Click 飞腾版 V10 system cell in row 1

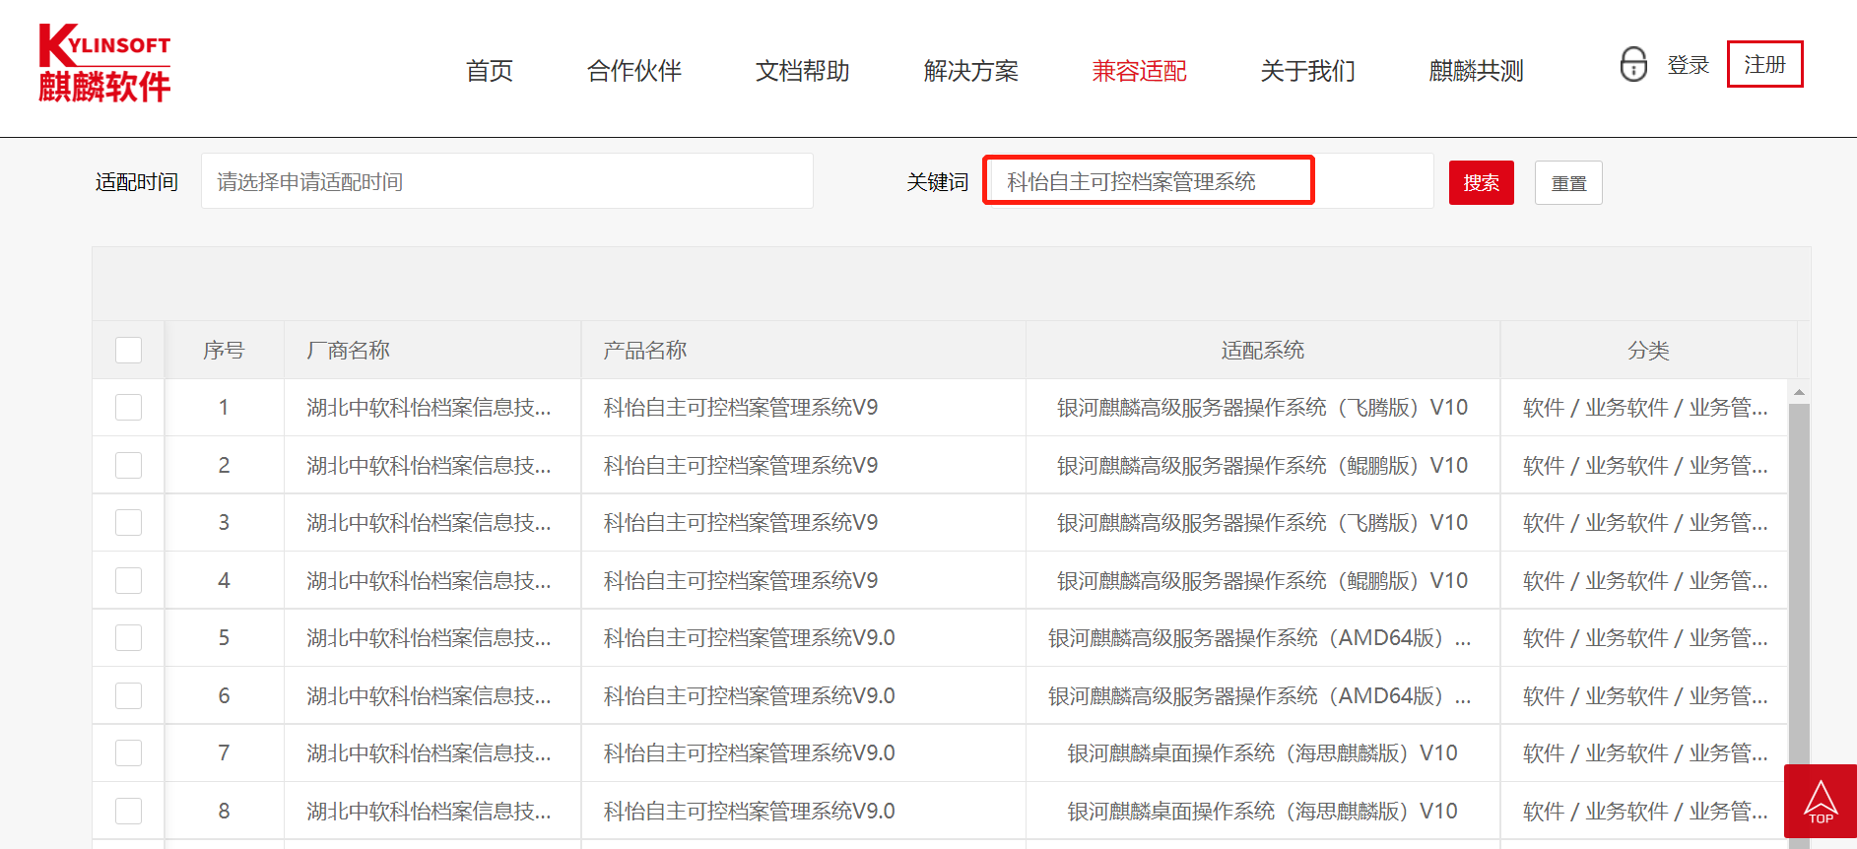(x=1262, y=407)
